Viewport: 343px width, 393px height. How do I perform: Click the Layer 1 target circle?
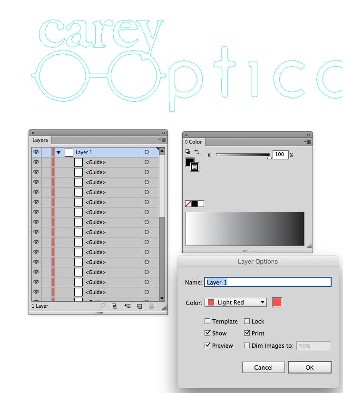tap(147, 152)
